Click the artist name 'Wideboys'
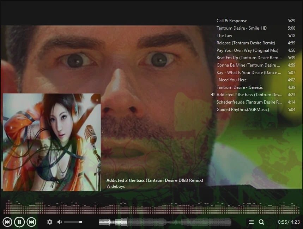The width and height of the screenshot is (303, 229). 116,186
